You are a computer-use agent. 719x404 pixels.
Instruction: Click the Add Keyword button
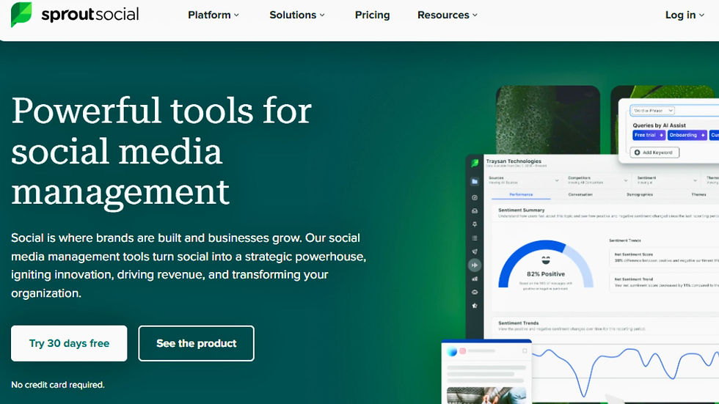pos(654,152)
